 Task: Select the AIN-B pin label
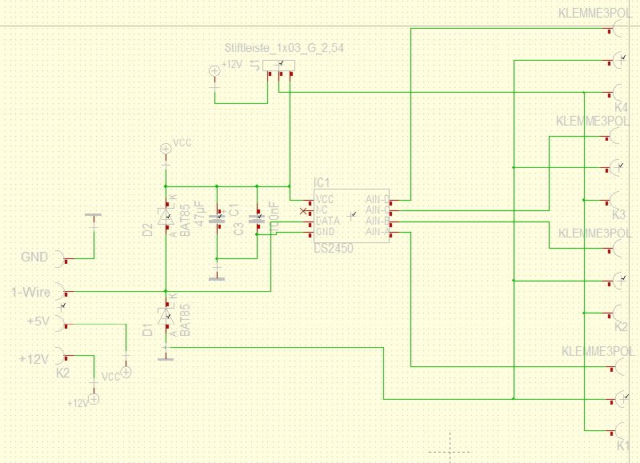coord(378,221)
